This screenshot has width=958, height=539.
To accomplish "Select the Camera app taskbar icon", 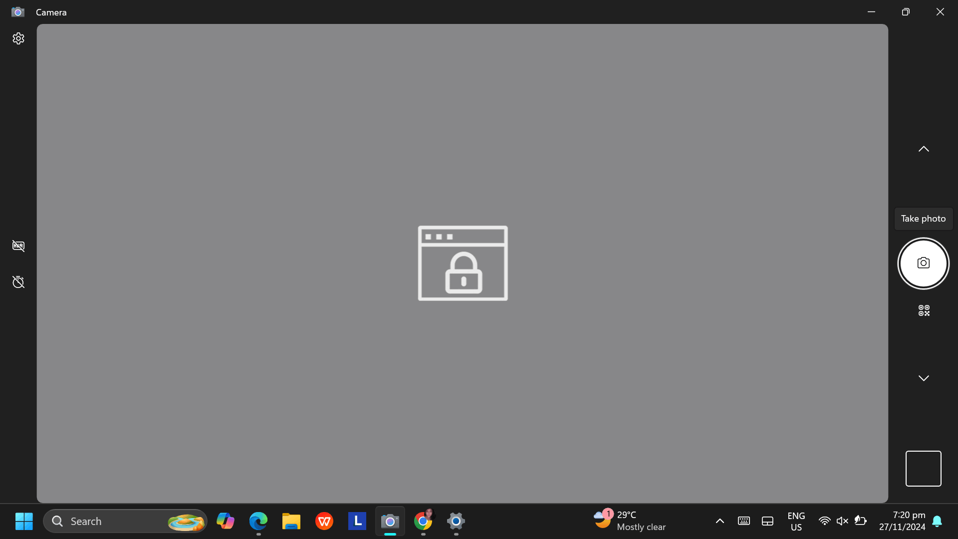I will [390, 521].
